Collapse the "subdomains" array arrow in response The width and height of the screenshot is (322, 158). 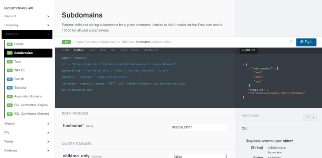pos(249,69)
